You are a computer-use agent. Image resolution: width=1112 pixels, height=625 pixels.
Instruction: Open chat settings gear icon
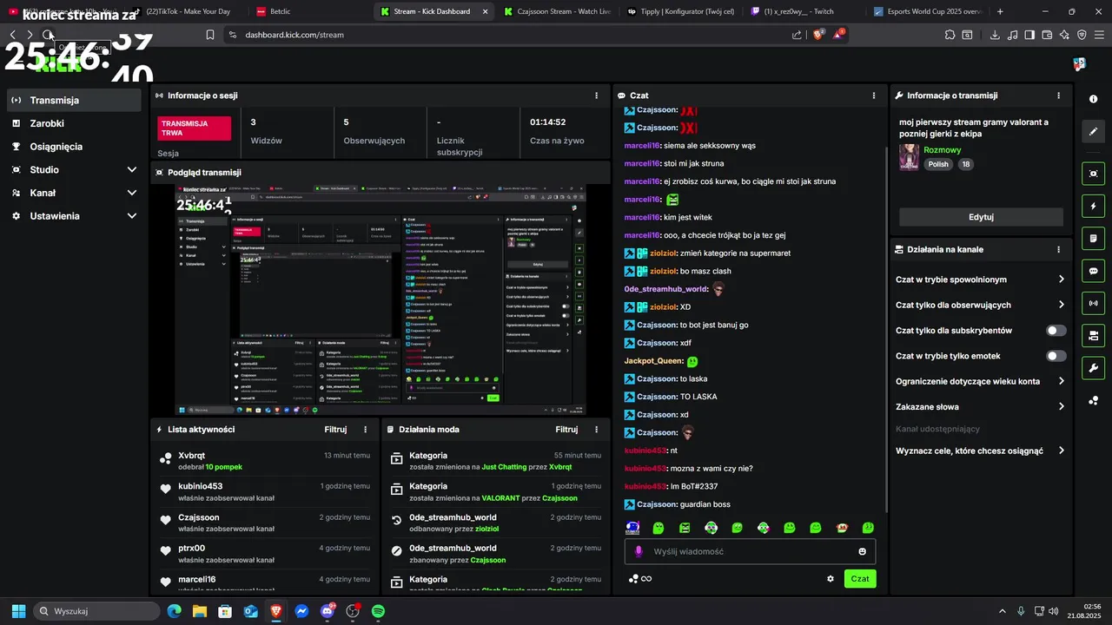click(x=831, y=579)
